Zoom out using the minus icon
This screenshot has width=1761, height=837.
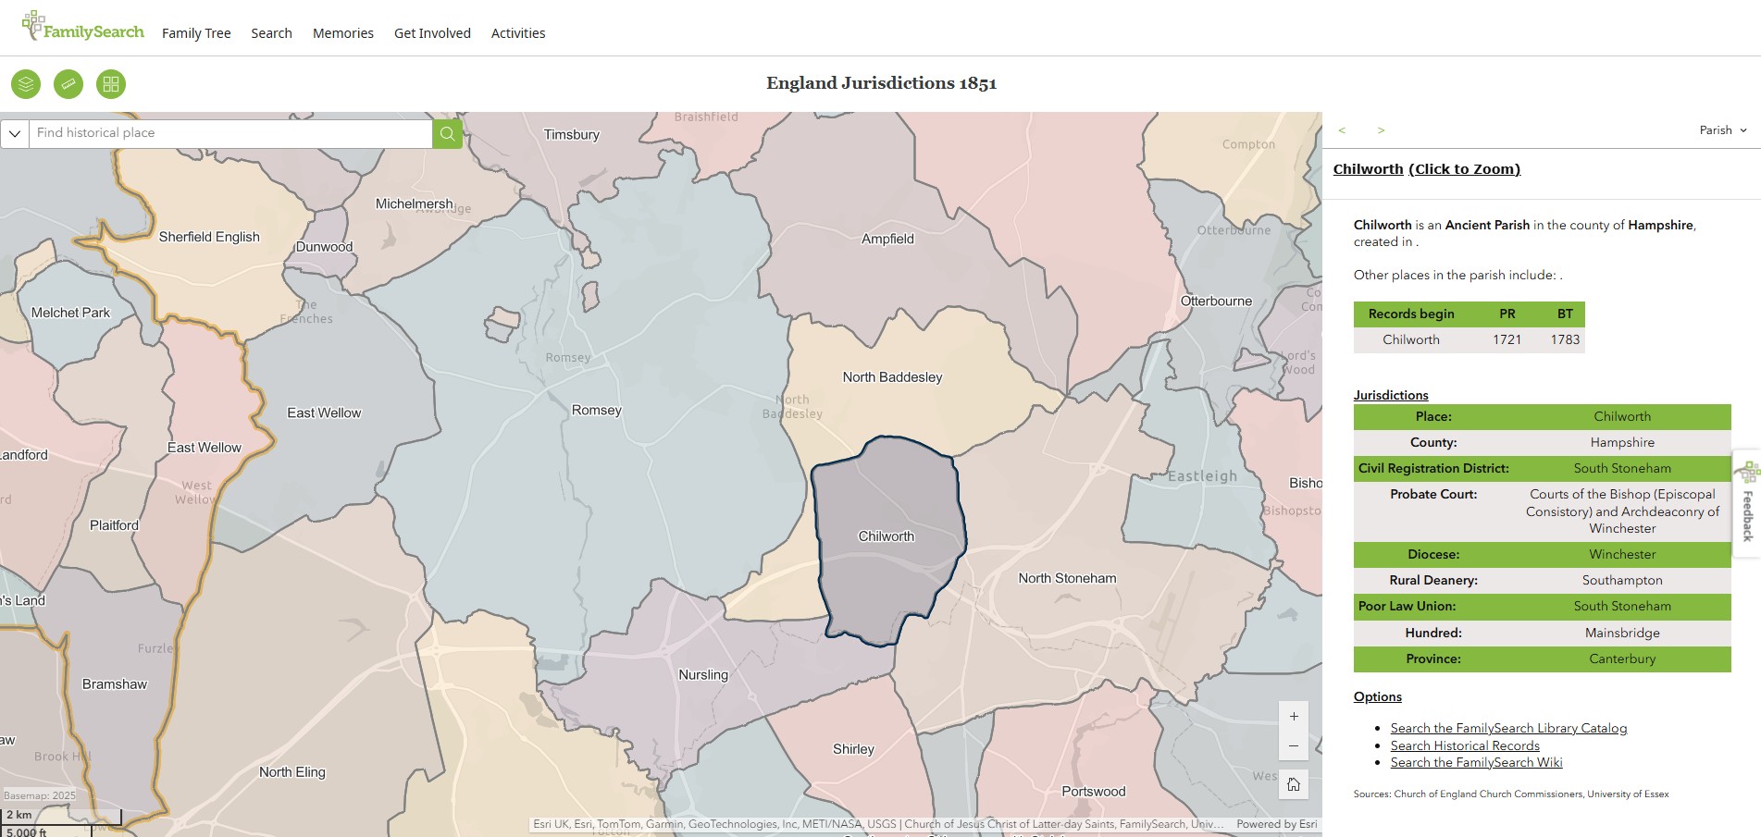pyautogui.click(x=1294, y=746)
